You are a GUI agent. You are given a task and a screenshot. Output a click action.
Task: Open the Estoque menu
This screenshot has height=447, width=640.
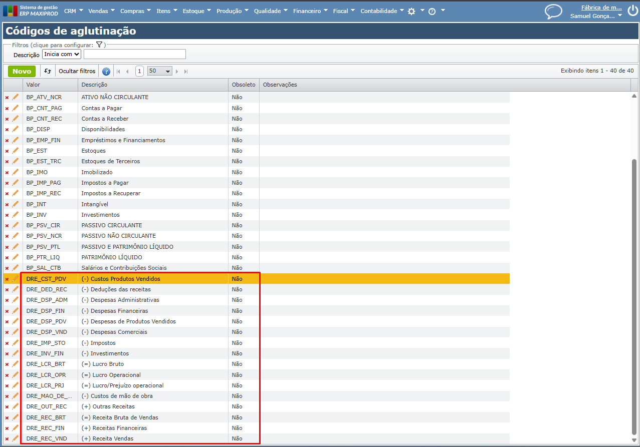(196, 11)
